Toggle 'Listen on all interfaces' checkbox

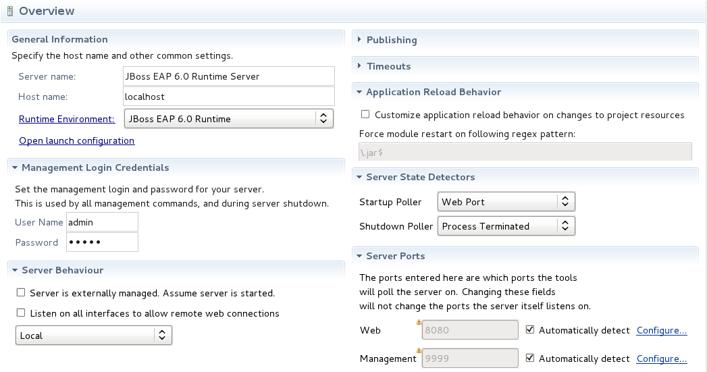tap(21, 313)
